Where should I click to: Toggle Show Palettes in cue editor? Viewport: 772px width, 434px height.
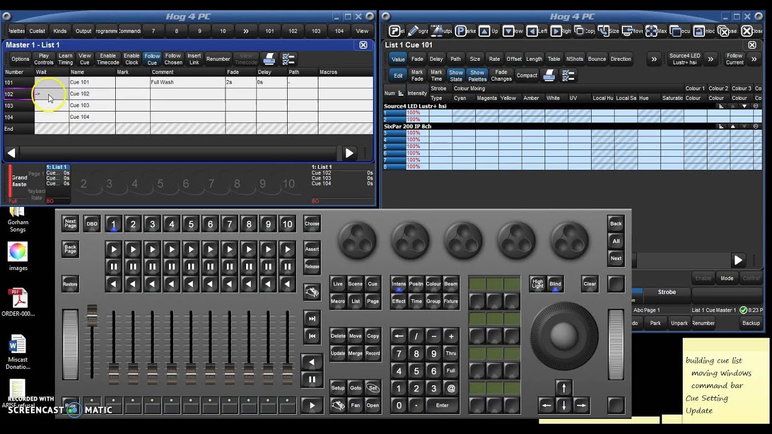477,75
